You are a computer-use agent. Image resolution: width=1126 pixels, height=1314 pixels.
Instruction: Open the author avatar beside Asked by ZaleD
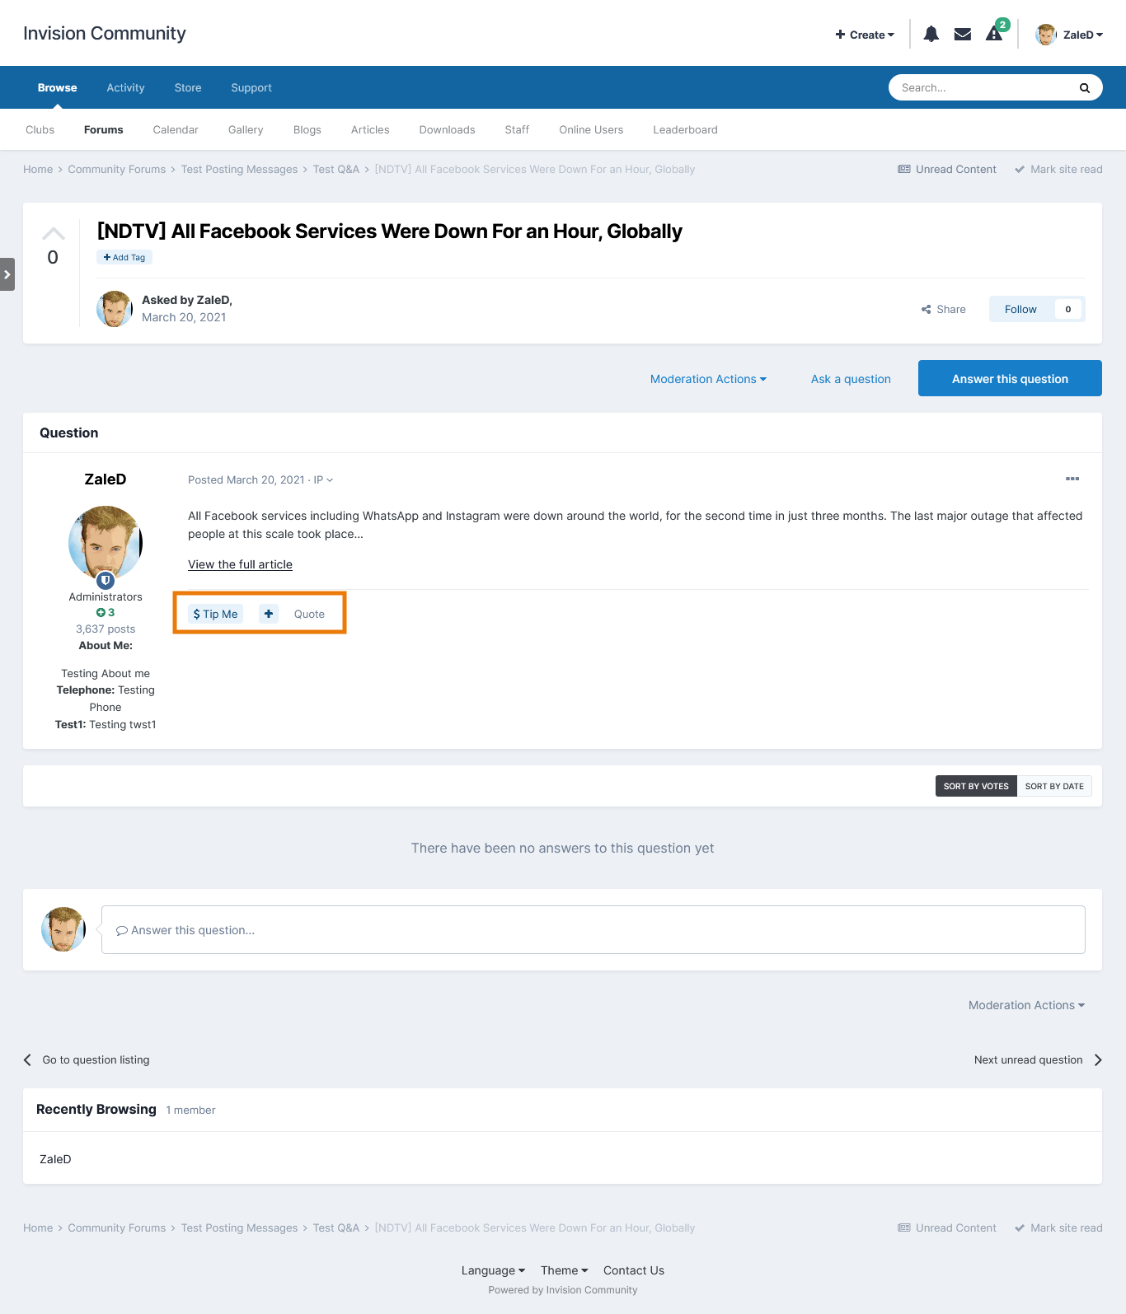[115, 309]
